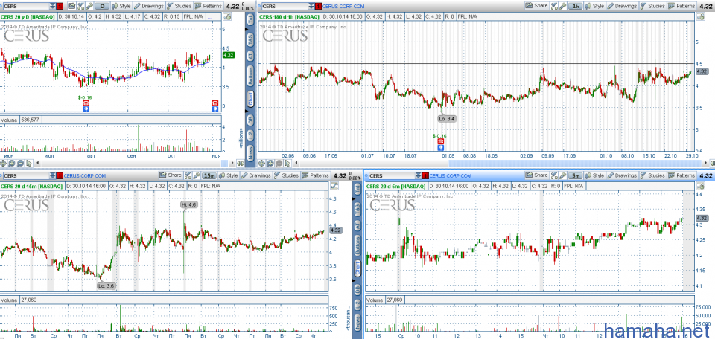
Task: Open Drawings menu in the daily chart
Action: tap(149, 7)
